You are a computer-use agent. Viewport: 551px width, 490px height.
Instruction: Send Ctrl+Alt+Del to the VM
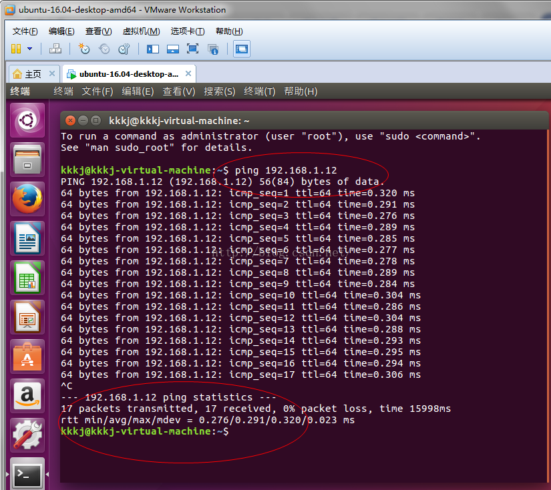pyautogui.click(x=55, y=49)
